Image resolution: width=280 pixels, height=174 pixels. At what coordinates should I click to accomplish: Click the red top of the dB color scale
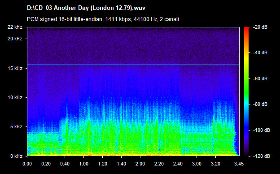246,29
